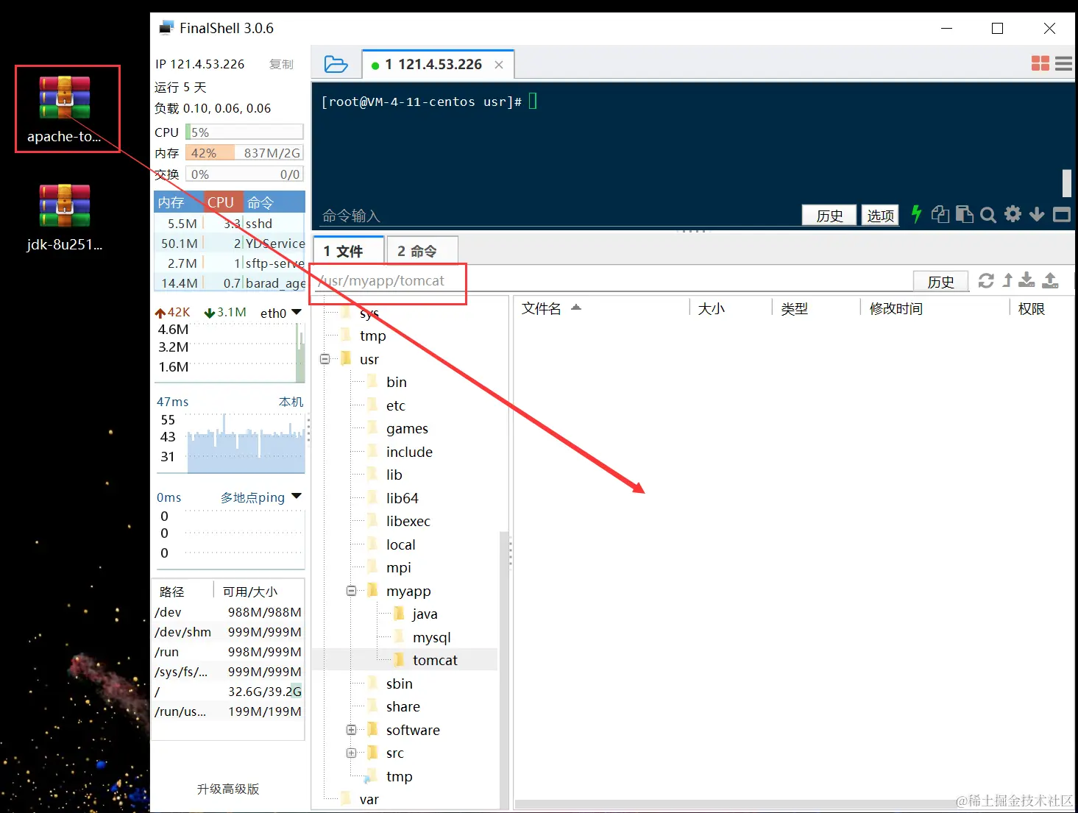1078x813 pixels.
Task: Expand the software folder in the tree
Action: pos(352,730)
